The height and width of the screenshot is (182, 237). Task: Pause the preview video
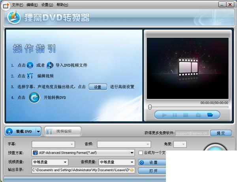[x=175, y=115]
